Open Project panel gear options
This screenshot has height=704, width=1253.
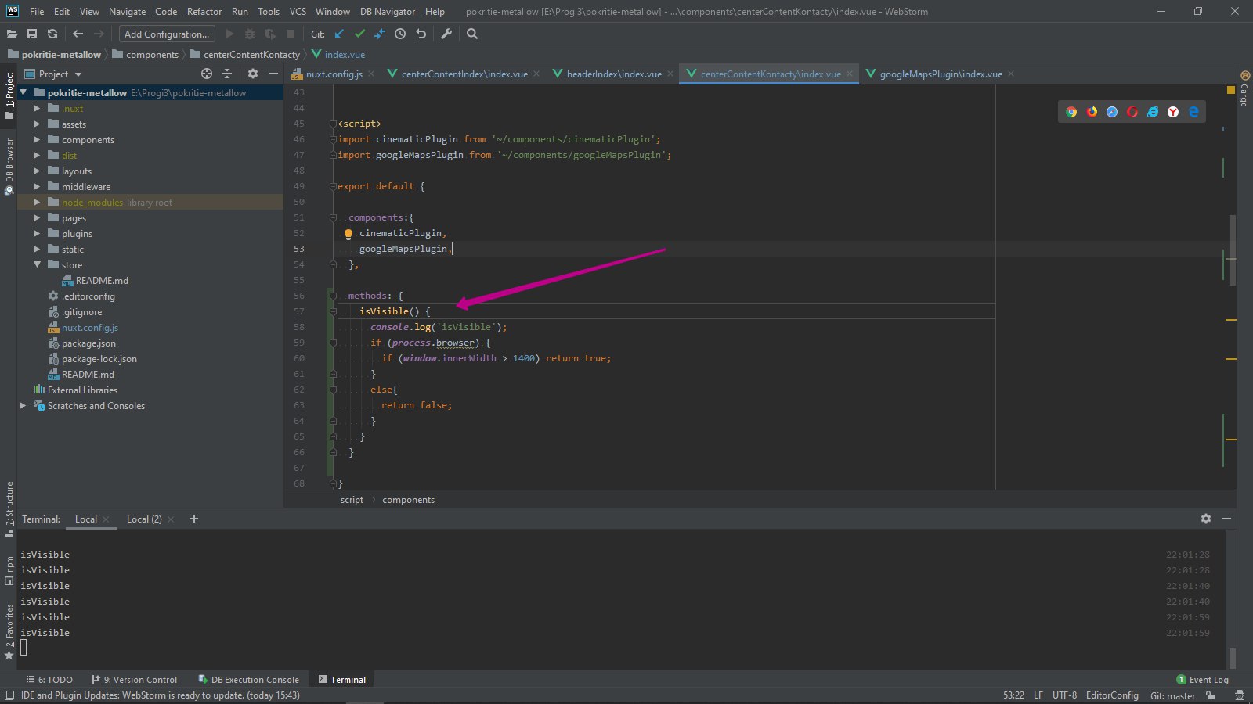(x=253, y=74)
